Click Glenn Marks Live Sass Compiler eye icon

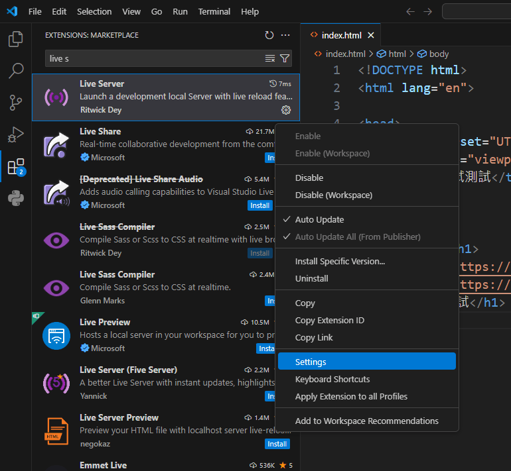click(56, 288)
